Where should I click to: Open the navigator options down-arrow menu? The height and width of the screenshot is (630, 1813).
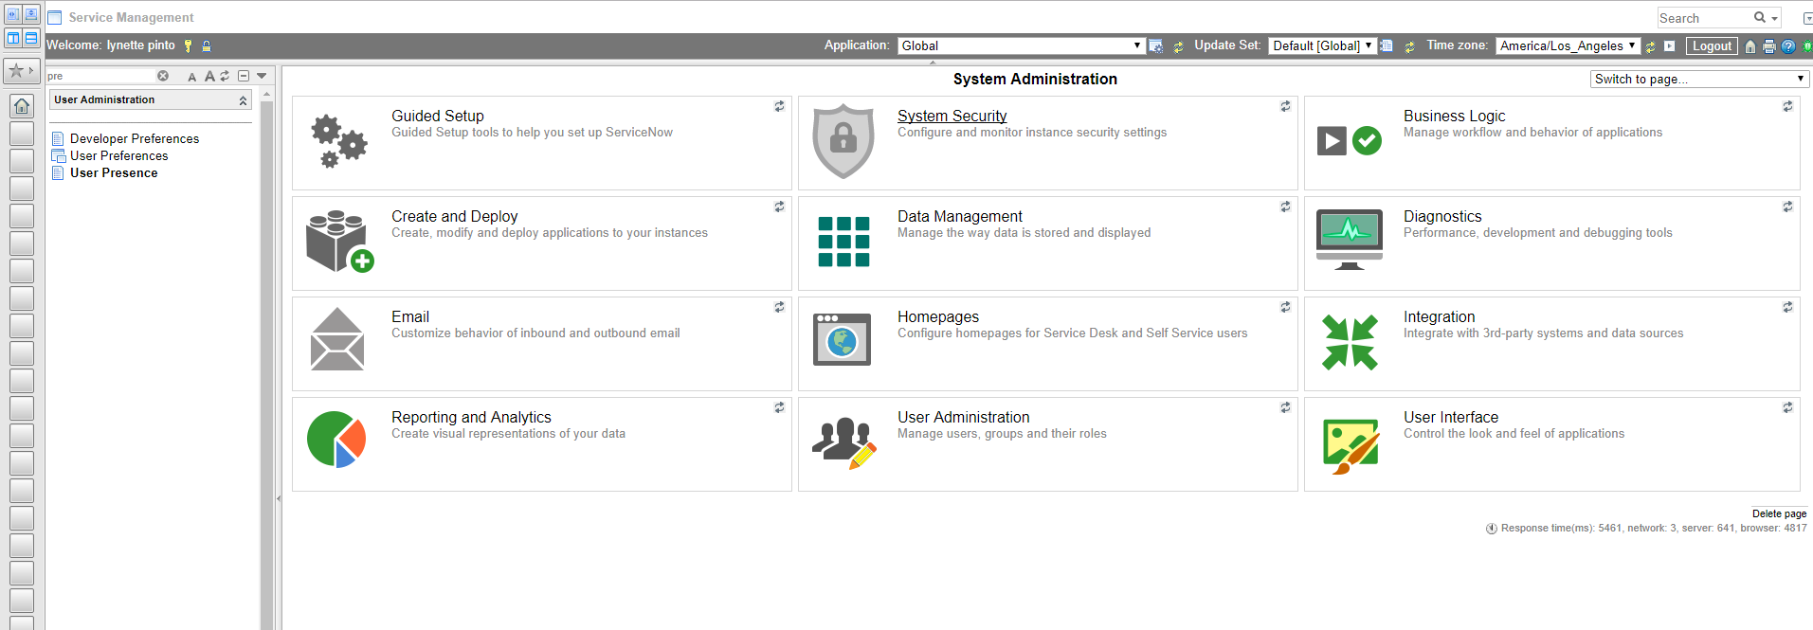coord(262,76)
